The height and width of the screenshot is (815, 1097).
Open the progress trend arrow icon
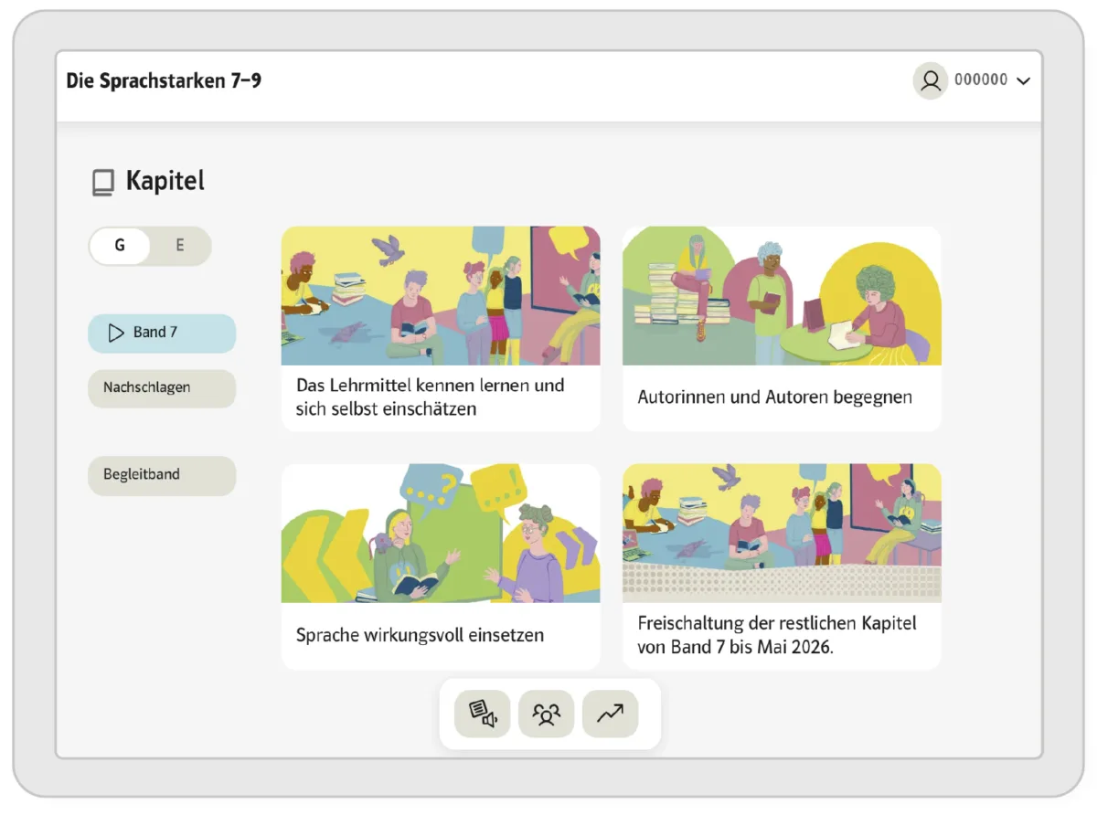pos(610,714)
